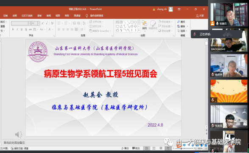Apply underline formatting to text
249x153 pixels.
tap(22, 29)
